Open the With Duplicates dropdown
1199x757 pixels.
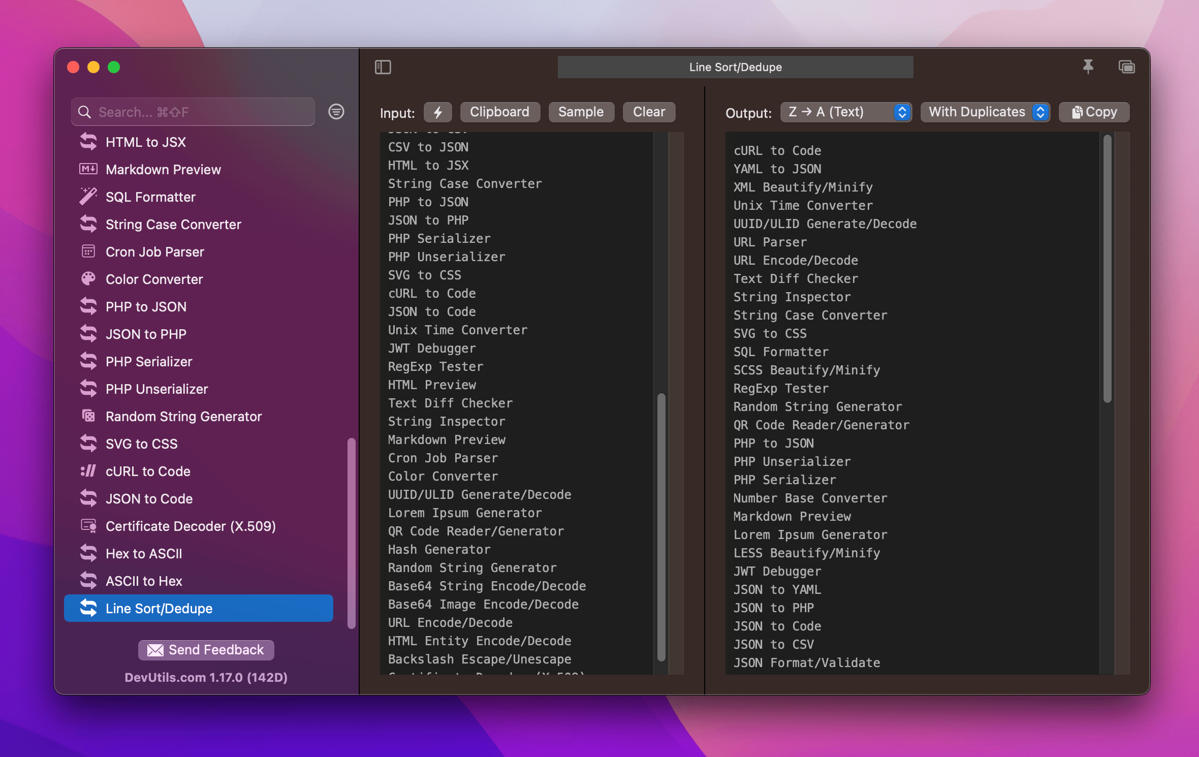point(985,112)
